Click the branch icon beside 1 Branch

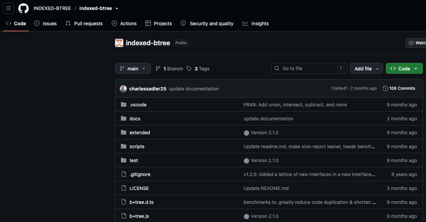(158, 68)
